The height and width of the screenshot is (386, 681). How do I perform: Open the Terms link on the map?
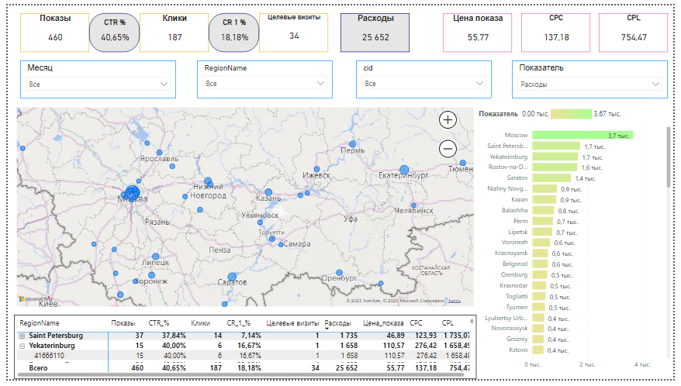[454, 302]
